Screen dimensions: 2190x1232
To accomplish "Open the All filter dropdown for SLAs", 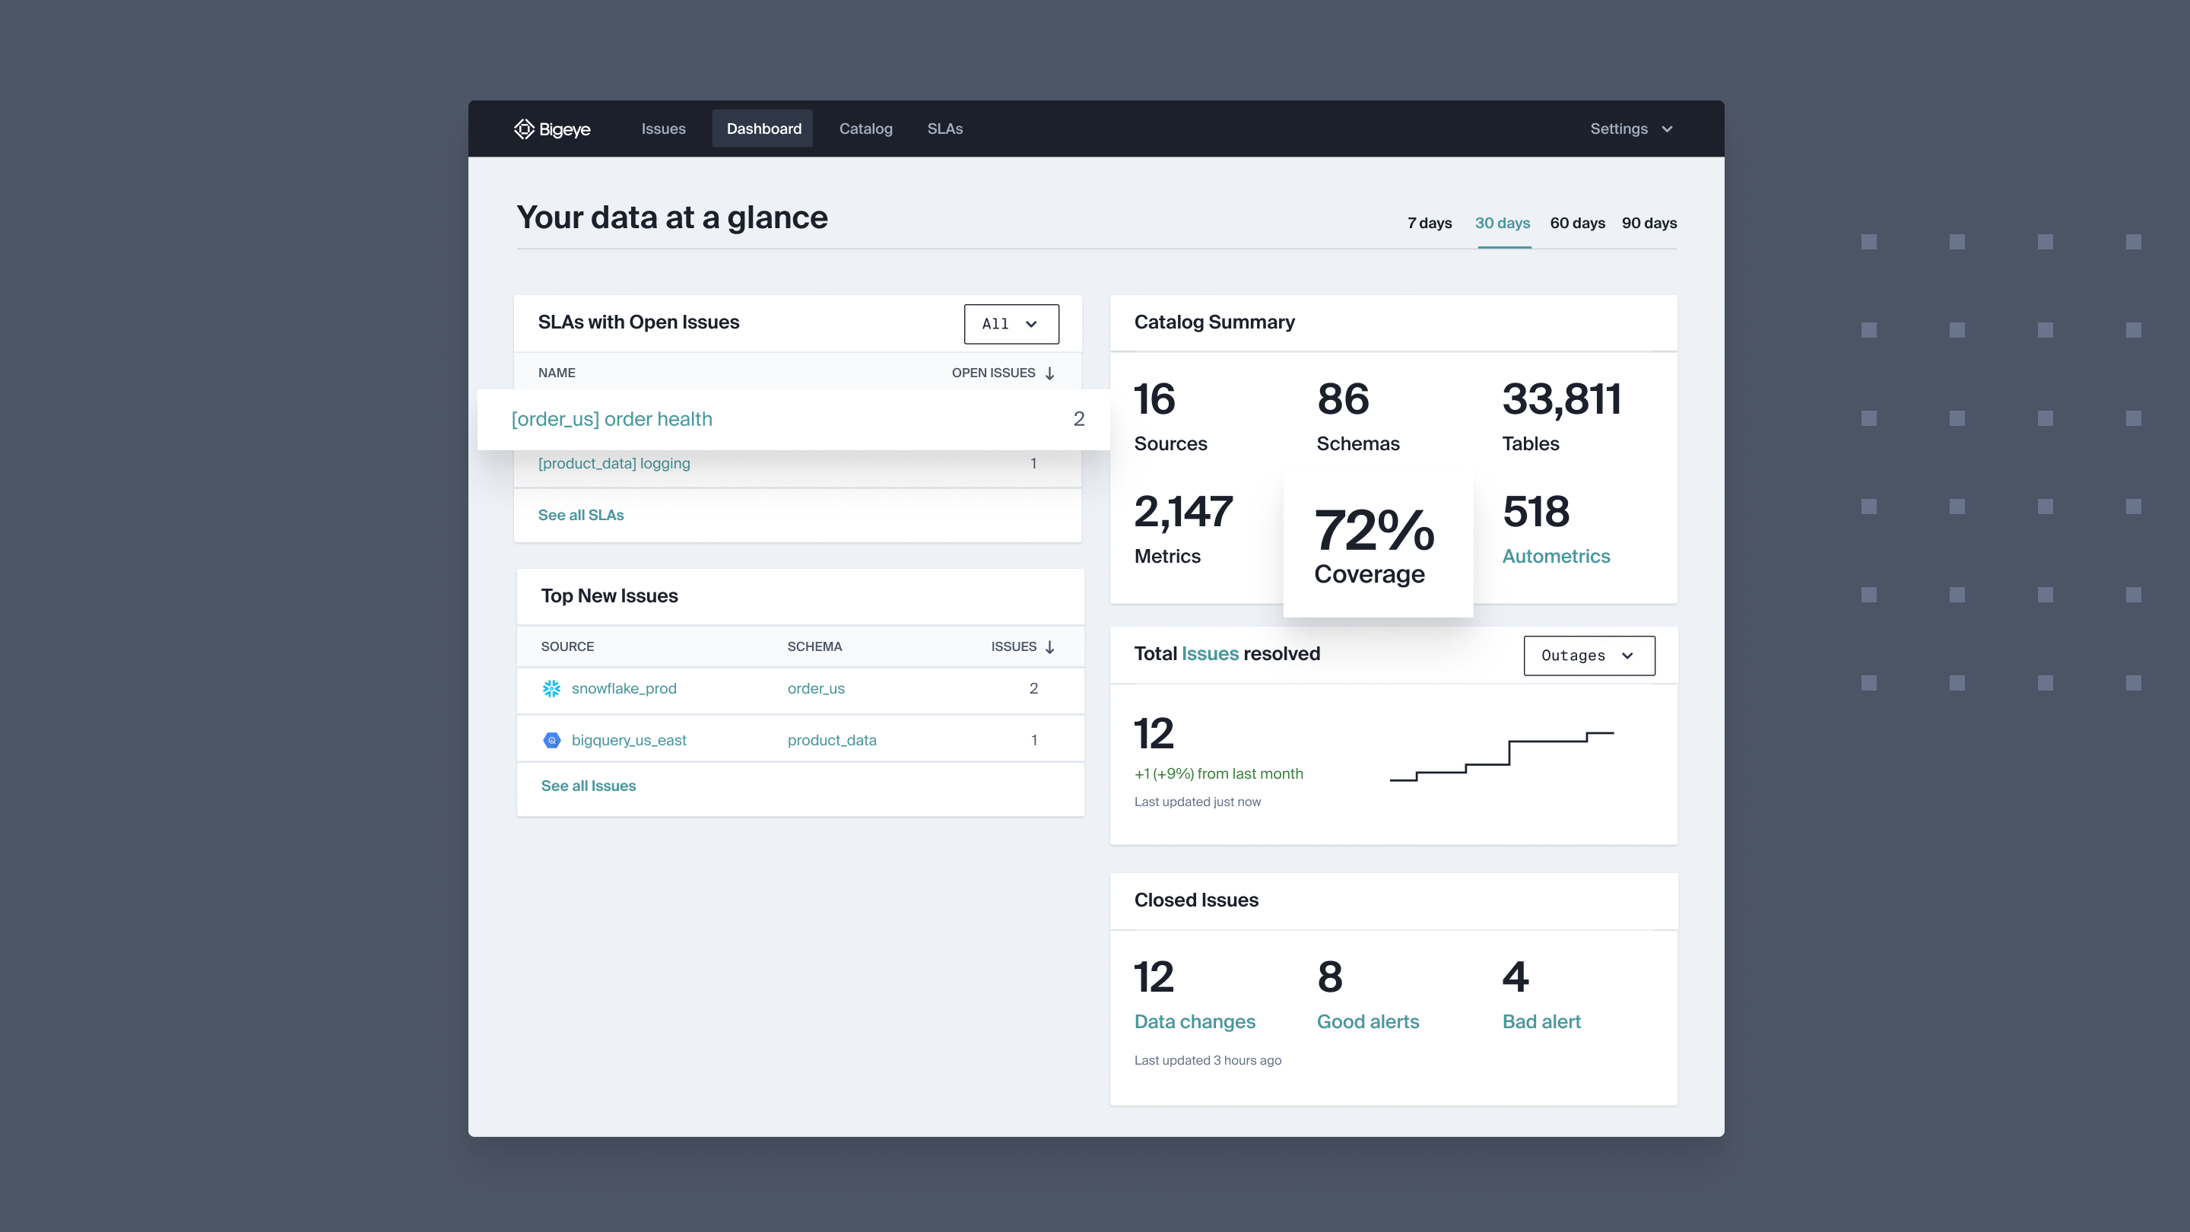I will click(x=1011, y=324).
